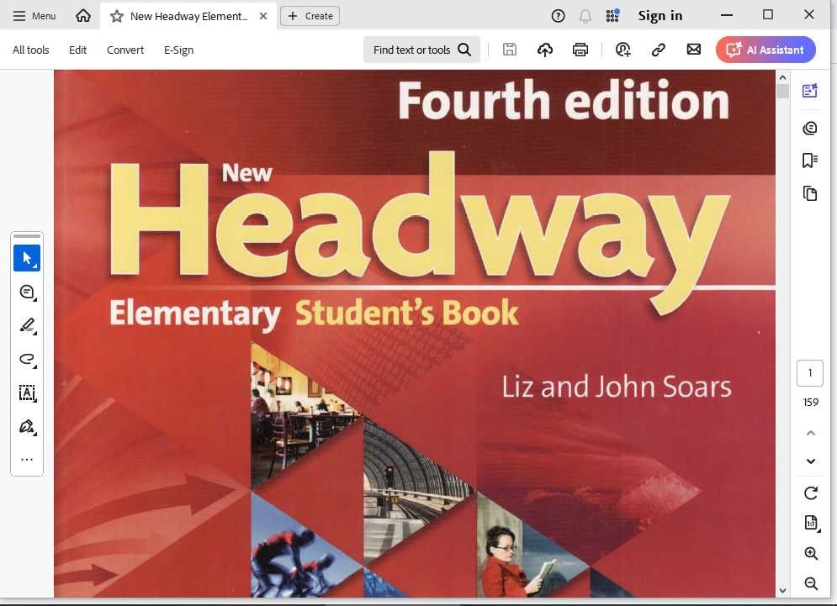Zoom in with magnifier plus

pos(811,554)
